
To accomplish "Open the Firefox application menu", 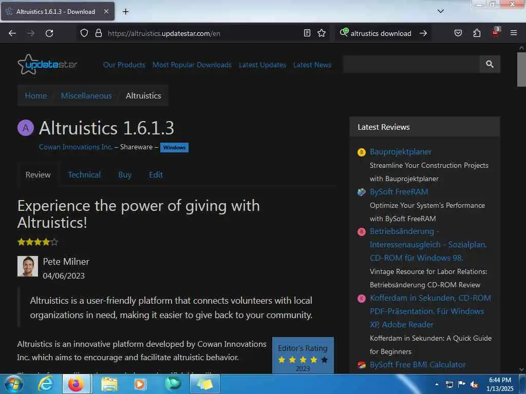I will coord(514,33).
